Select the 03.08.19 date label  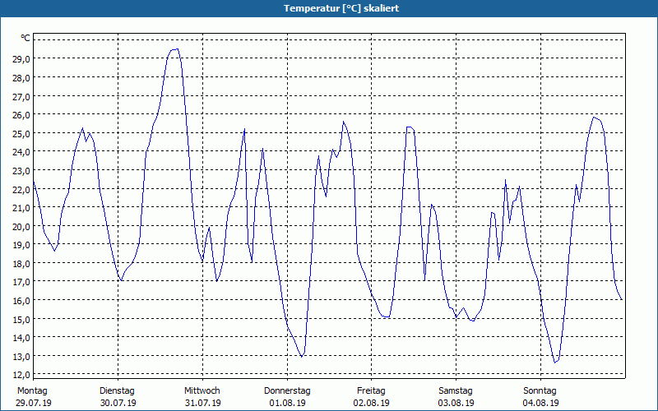(x=456, y=403)
